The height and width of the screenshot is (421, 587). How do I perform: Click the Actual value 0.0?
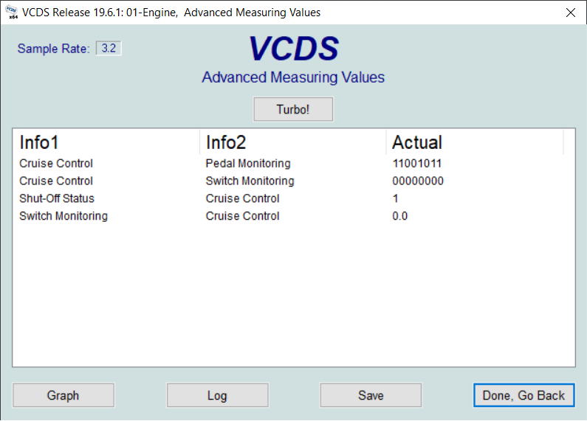(x=399, y=216)
